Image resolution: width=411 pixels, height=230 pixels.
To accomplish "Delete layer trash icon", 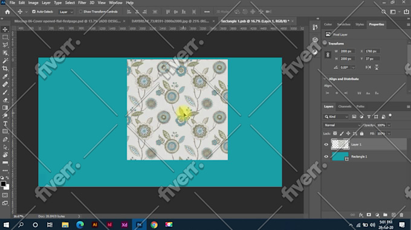I will (401, 215).
